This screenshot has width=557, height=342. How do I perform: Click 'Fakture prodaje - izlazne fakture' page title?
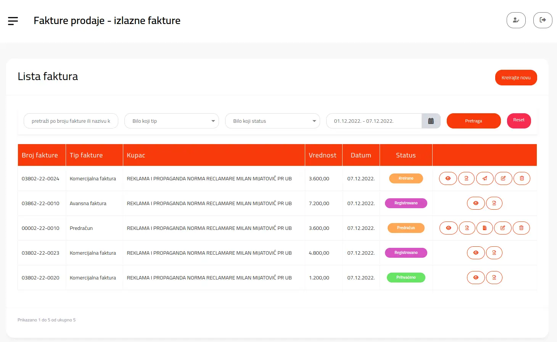pos(107,21)
